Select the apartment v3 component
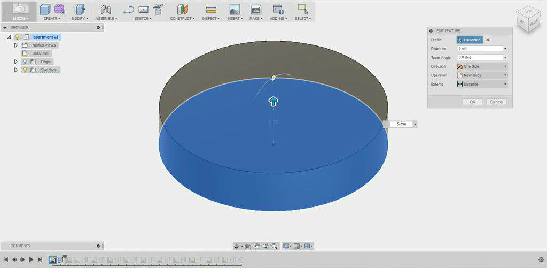This screenshot has width=547, height=268. [46, 37]
